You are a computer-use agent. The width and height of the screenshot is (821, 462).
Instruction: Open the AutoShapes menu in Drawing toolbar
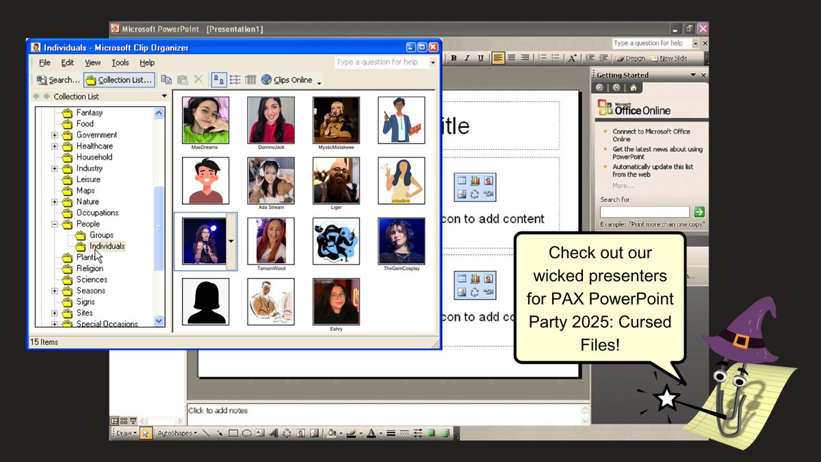177,433
